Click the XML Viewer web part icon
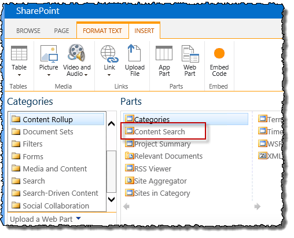 (263, 155)
